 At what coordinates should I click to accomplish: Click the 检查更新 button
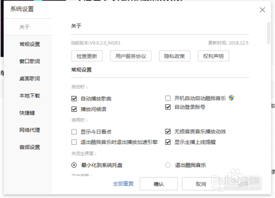pyautogui.click(x=87, y=56)
